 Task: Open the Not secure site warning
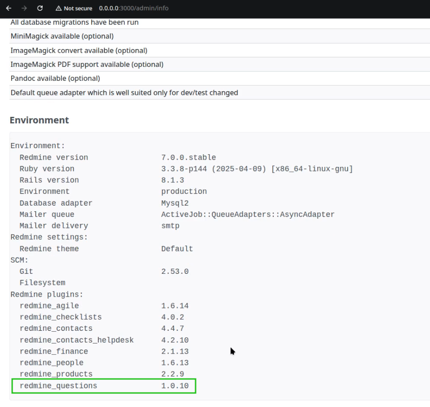(x=74, y=8)
